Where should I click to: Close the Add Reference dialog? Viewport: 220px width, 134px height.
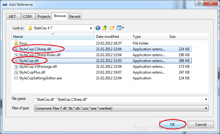[x=211, y=3]
